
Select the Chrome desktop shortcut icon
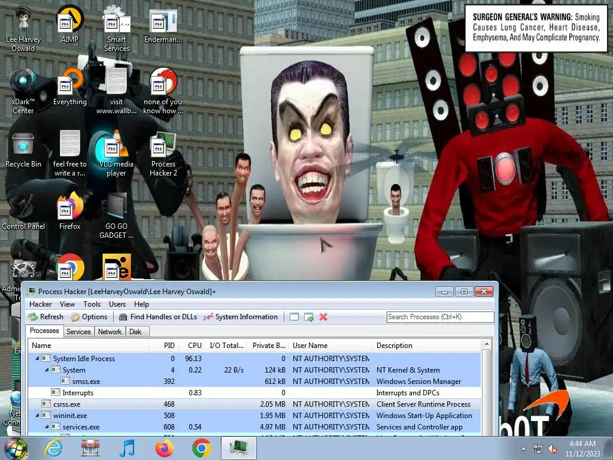(x=69, y=268)
